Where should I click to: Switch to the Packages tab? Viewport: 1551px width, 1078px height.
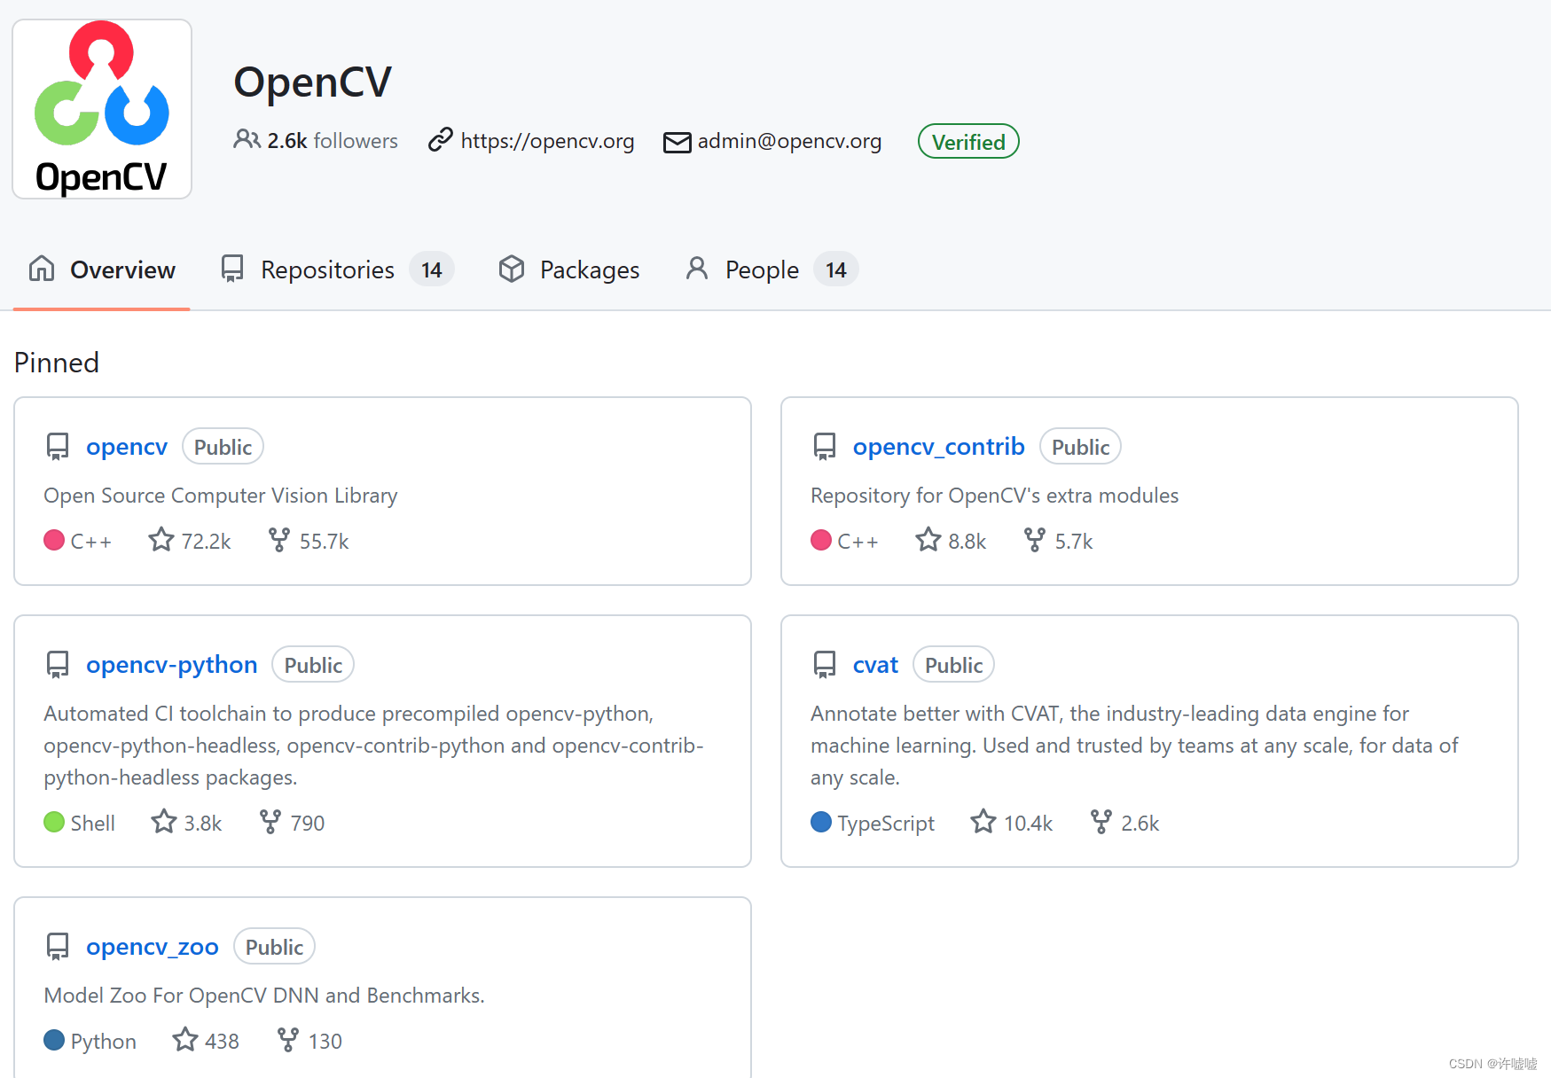click(589, 269)
